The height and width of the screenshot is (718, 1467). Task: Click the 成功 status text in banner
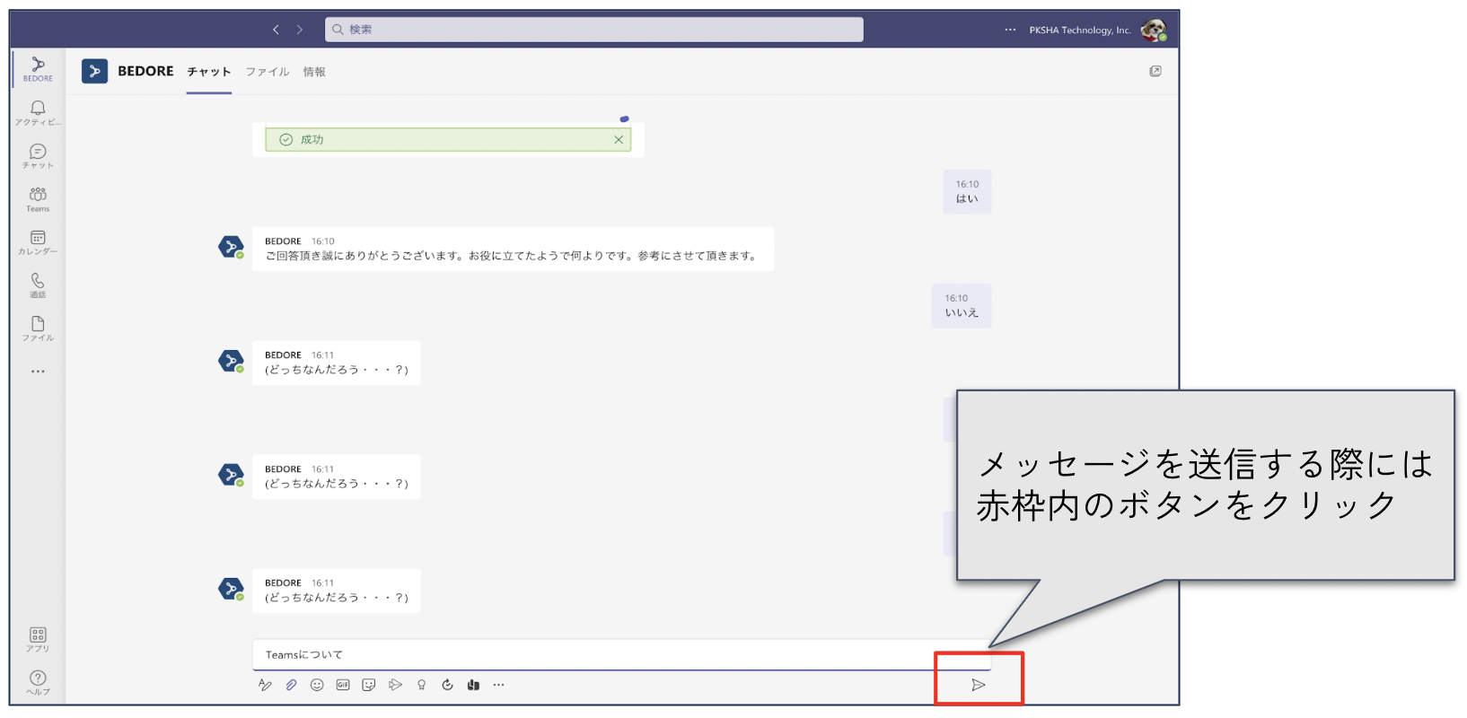(x=312, y=139)
